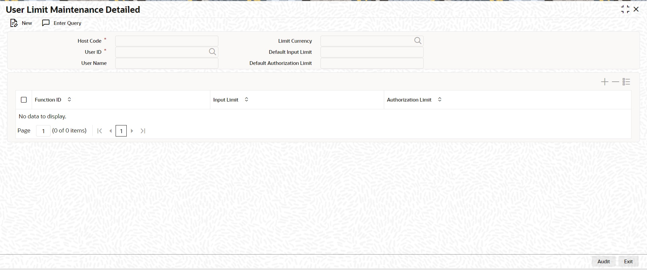Go to the previous page
This screenshot has width=647, height=270.
[110, 131]
